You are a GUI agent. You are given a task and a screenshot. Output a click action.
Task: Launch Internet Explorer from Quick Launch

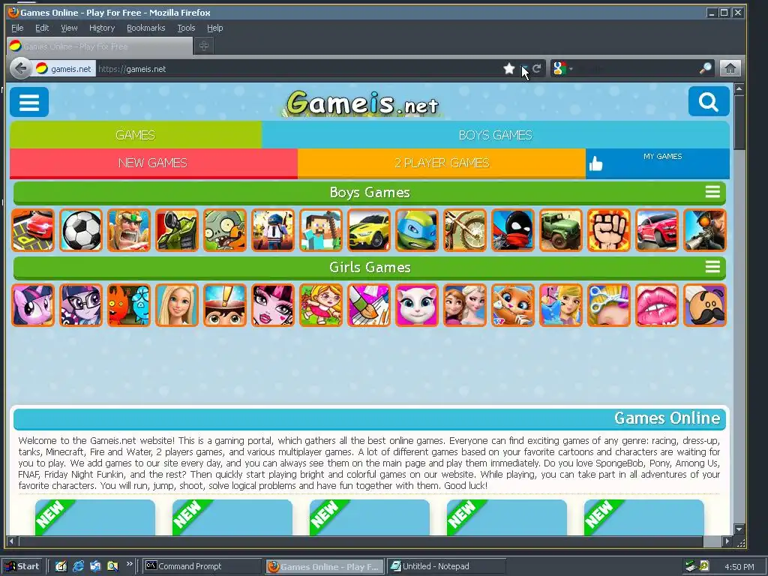click(x=78, y=566)
